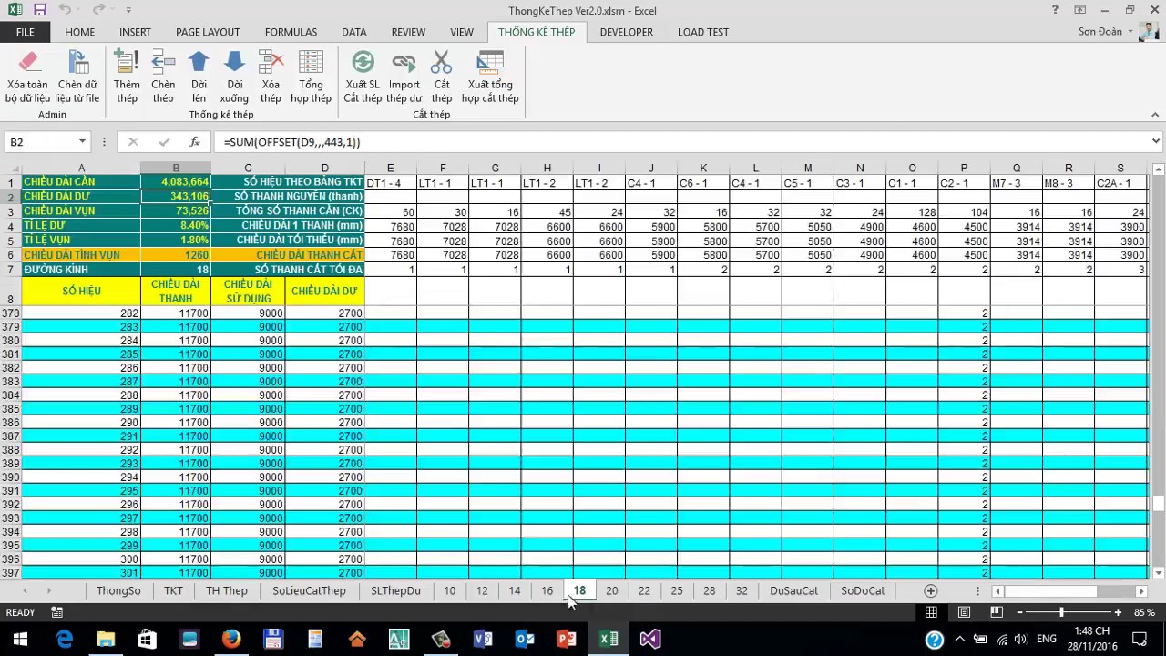The width and height of the screenshot is (1166, 656).
Task: Open the INSERT ribbon tab
Action: (x=135, y=32)
